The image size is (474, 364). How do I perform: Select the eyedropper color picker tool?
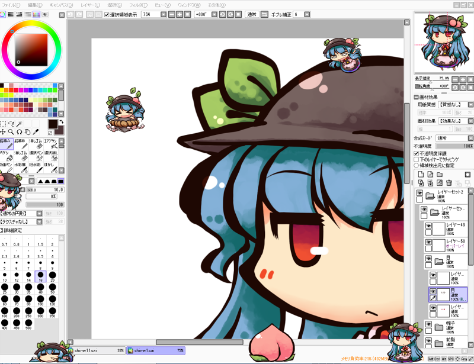point(36,131)
